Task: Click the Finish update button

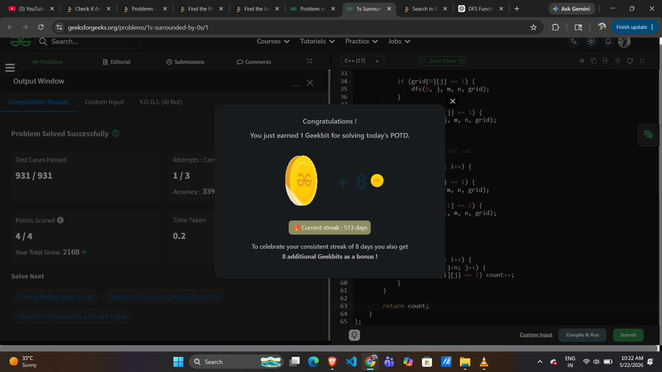Action: tap(635, 27)
